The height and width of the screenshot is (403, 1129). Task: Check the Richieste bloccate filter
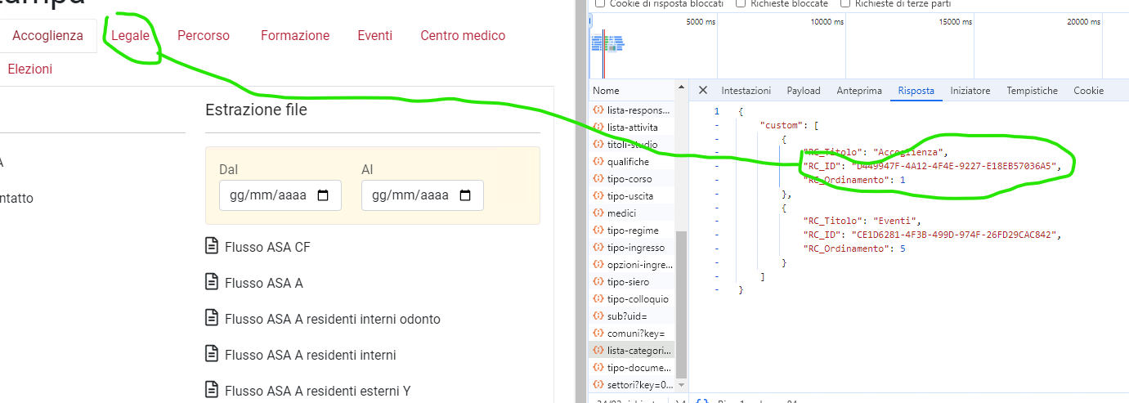[741, 4]
